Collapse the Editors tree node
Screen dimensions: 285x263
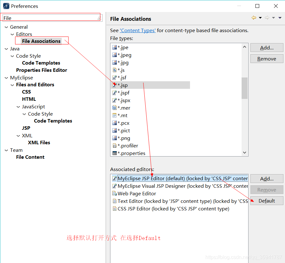(x=12, y=34)
